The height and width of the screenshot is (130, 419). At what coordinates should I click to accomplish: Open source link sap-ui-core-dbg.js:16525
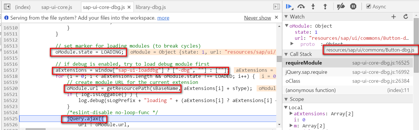[x=381, y=63]
